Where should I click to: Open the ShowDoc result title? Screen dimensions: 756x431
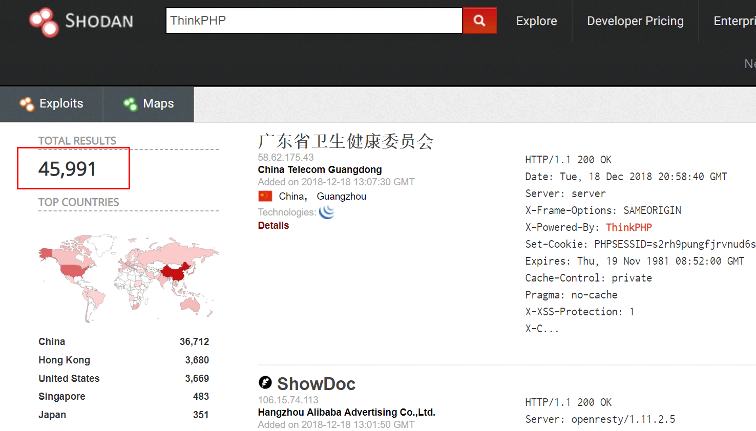click(316, 383)
